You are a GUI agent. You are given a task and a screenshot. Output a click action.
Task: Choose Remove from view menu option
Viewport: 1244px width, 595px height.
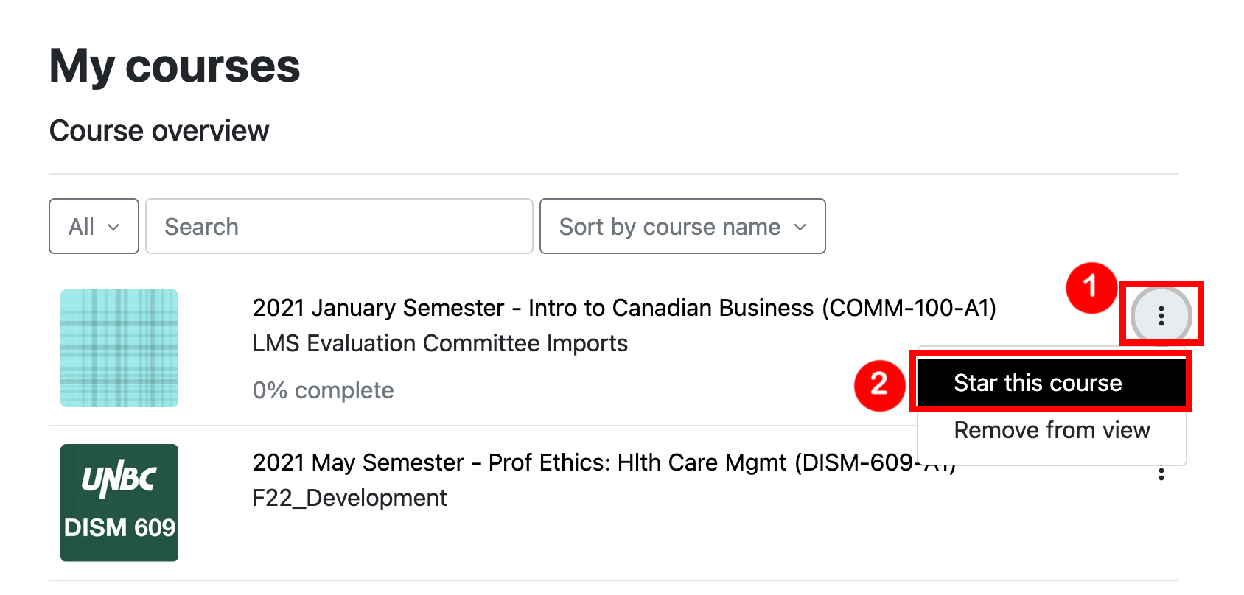coord(1052,430)
